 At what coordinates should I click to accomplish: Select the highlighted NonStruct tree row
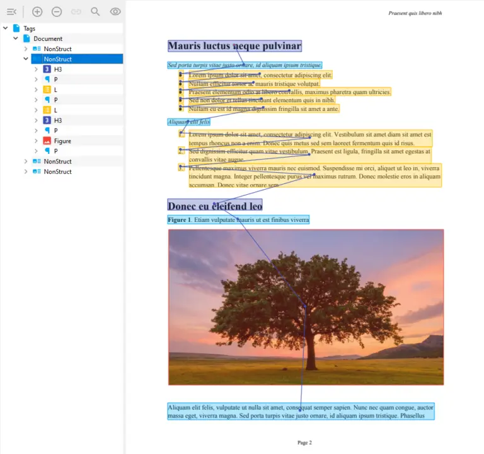[x=77, y=59]
